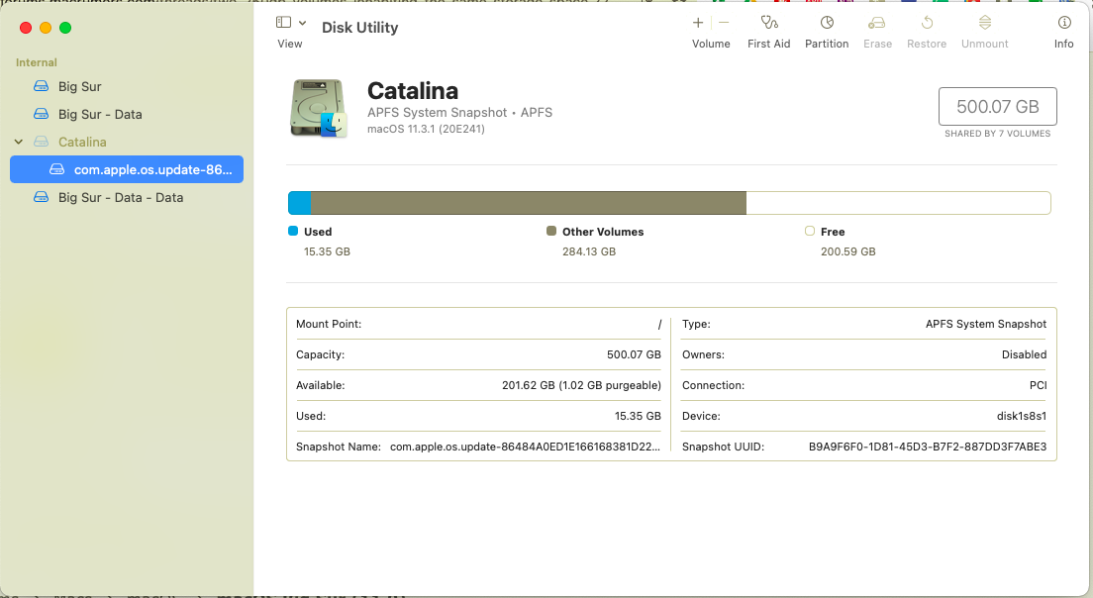Screen dimensions: 1093x598
Task: Run First Aid stethoscope icon
Action: [769, 23]
